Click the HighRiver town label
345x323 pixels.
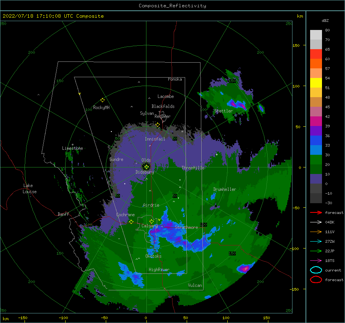click(159, 270)
